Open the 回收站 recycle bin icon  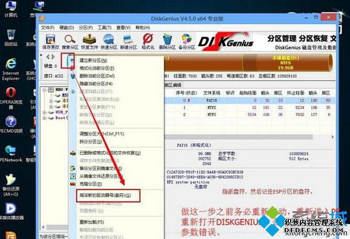[x=11, y=38]
